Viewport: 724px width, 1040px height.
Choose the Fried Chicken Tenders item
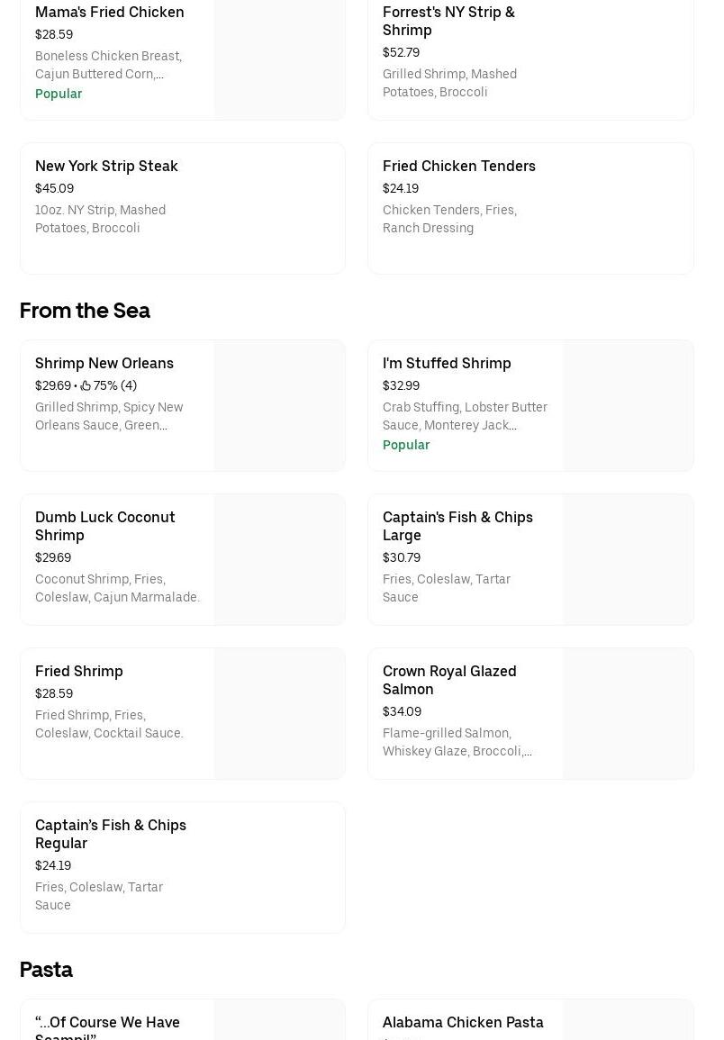click(458, 167)
